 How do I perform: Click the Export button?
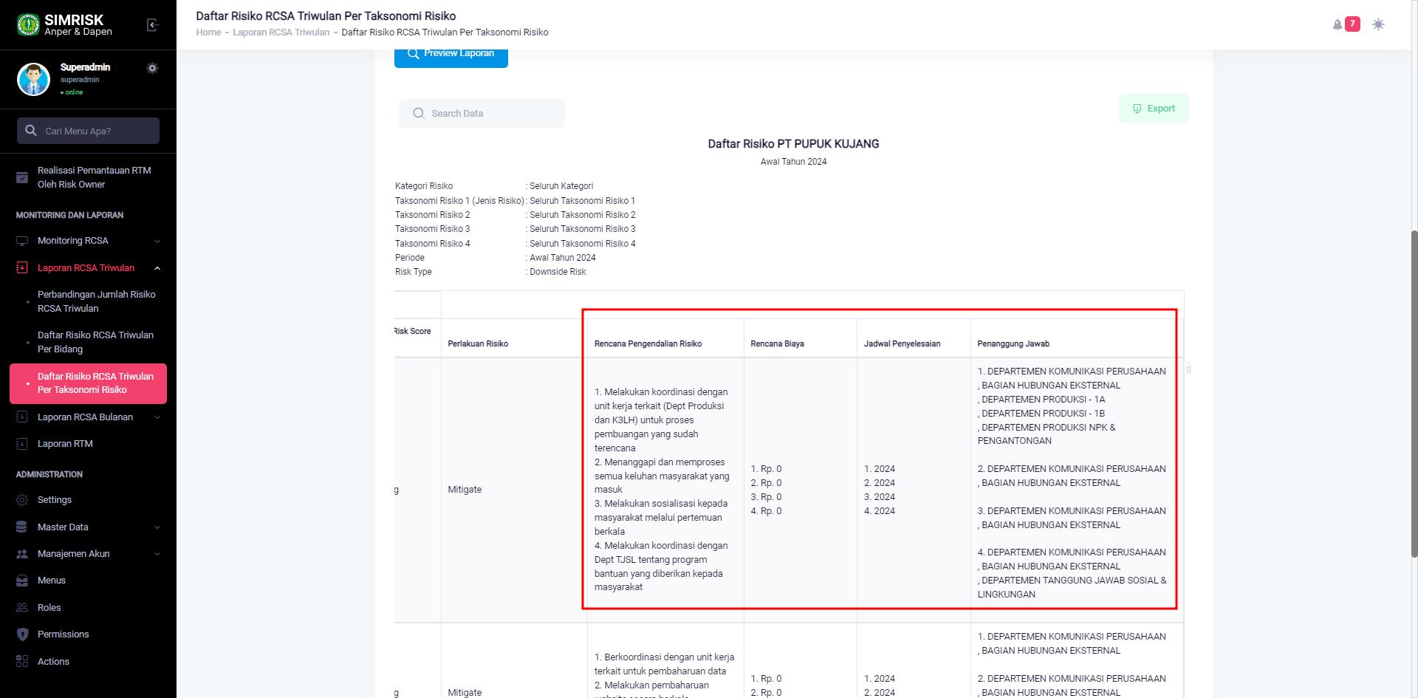point(1154,109)
